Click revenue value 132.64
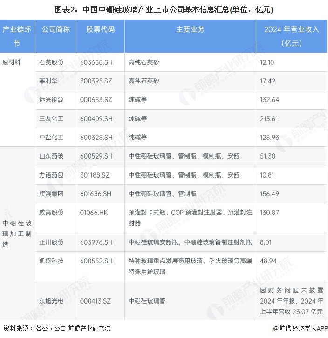 pos(269,100)
